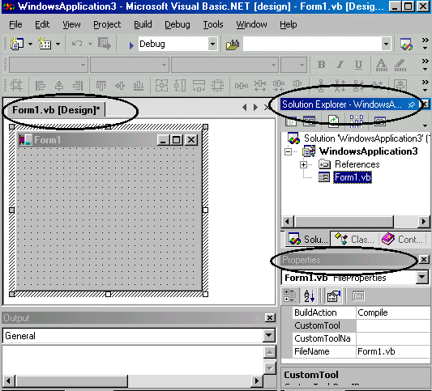Switch to the Class View tab
Viewport: 432px width, 391px height.
click(x=354, y=239)
